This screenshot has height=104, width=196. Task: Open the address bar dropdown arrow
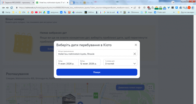(x=132, y=8)
